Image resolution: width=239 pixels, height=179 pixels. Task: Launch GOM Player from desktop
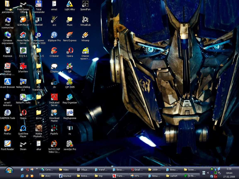(x=23, y=21)
